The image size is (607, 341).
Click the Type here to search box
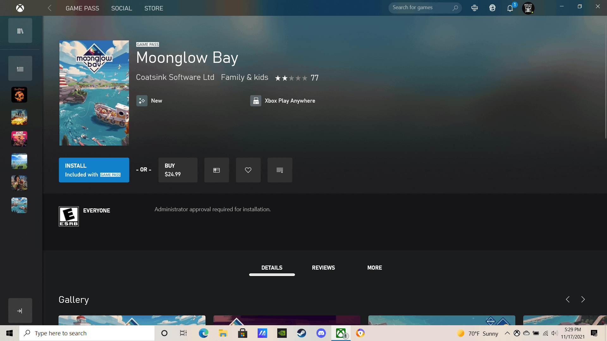[87, 333]
